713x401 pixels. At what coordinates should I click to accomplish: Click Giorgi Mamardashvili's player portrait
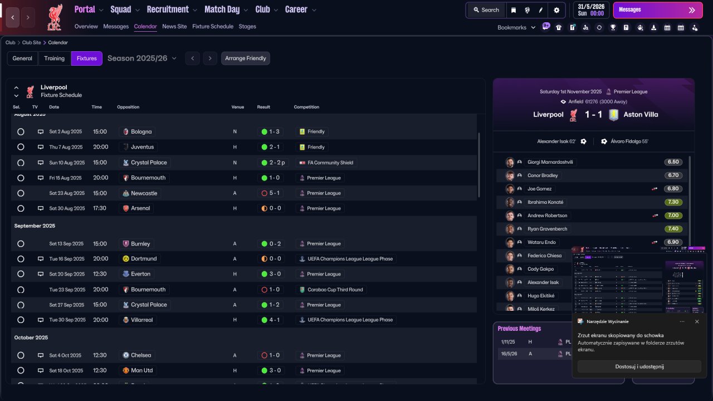(x=510, y=162)
